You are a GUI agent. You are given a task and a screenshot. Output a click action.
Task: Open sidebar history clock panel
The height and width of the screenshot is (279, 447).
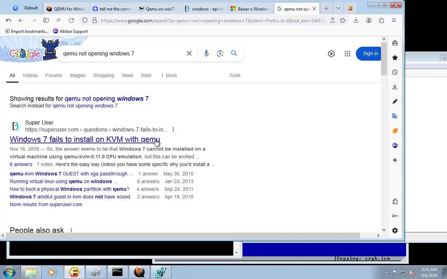395,72
